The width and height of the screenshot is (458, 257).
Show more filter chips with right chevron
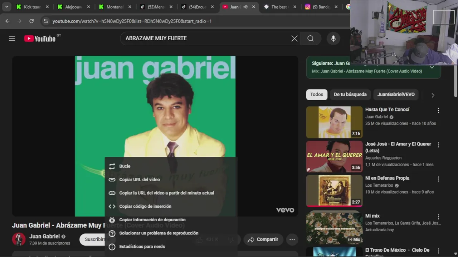tap(433, 95)
